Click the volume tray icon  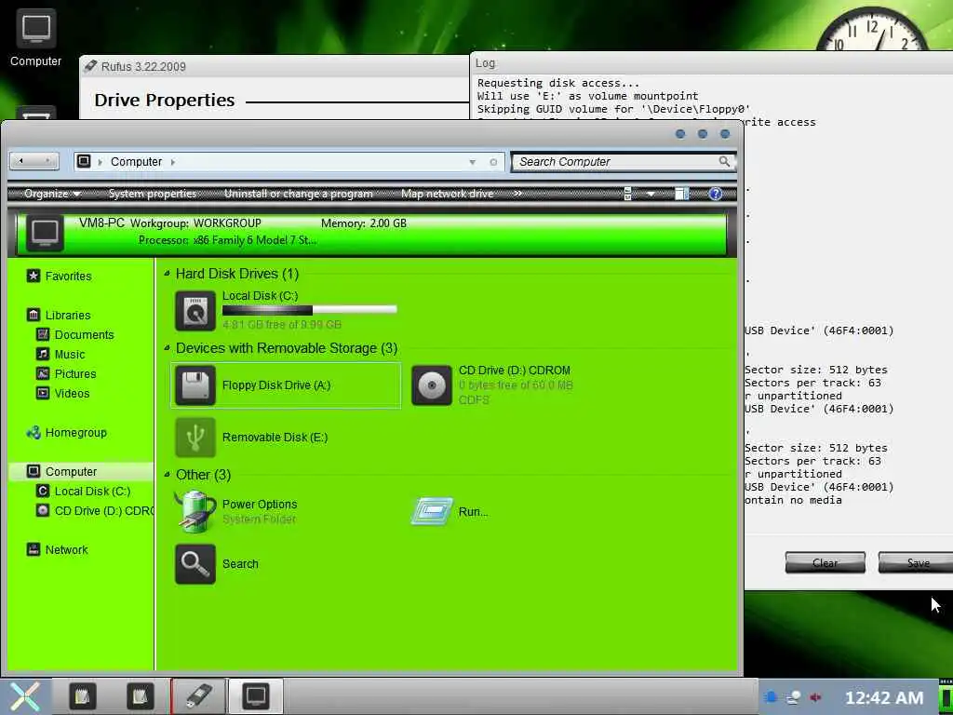[x=816, y=697]
